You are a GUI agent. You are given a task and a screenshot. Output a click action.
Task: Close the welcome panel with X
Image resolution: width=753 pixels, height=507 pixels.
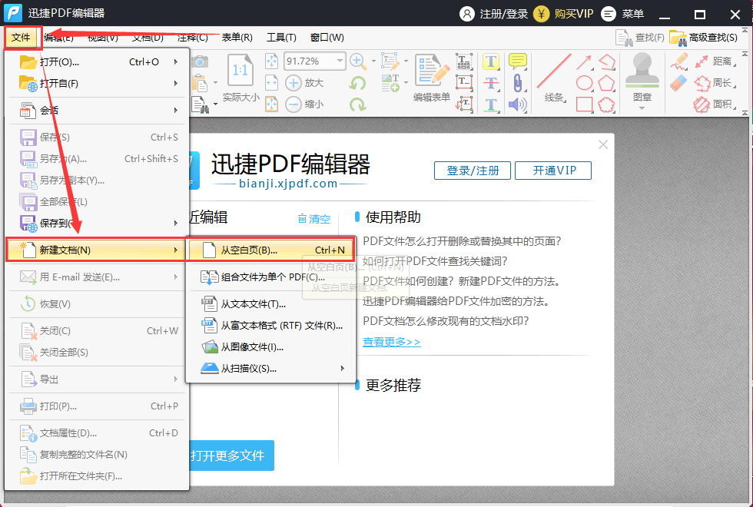[603, 144]
